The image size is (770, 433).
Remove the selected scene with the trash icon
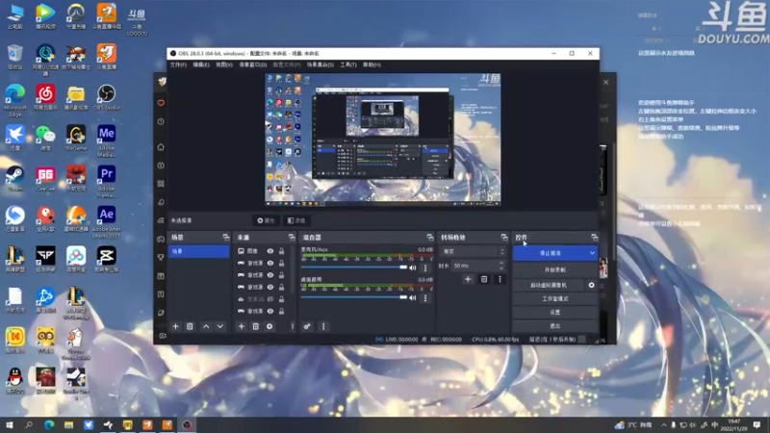point(190,326)
